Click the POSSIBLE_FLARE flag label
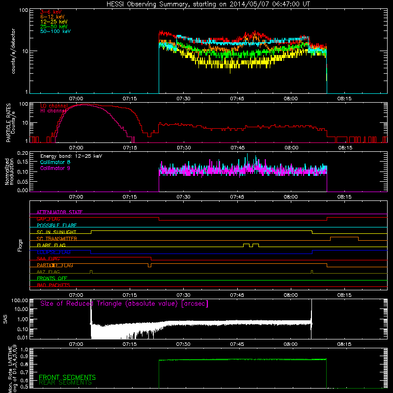This screenshot has width=393, height=393. 56,225
